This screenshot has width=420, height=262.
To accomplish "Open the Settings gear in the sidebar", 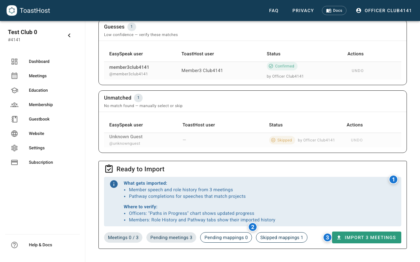I will pos(14,148).
